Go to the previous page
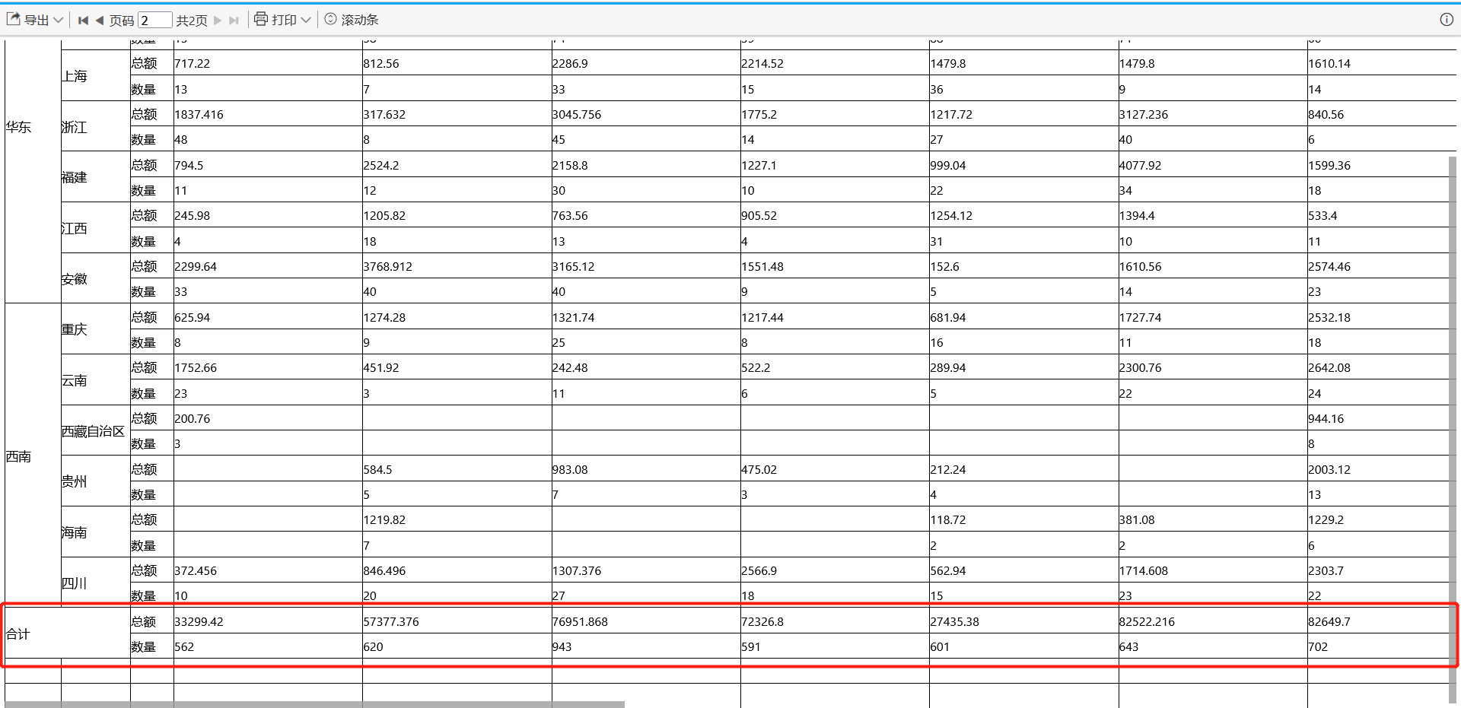 (100, 21)
